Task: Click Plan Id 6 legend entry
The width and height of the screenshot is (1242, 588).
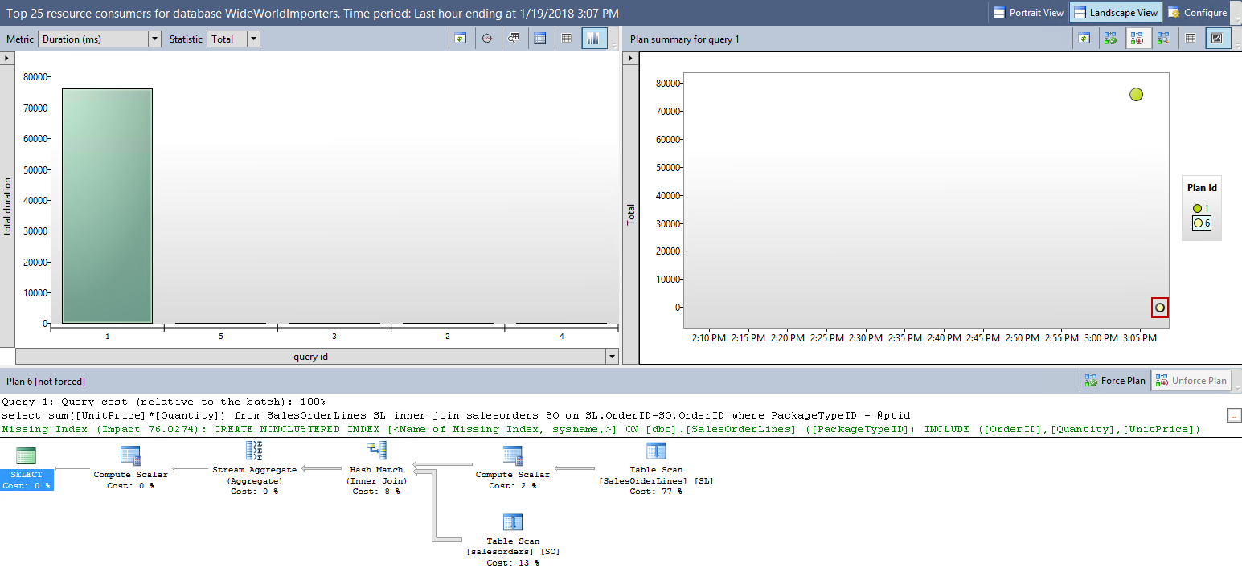Action: coord(1201,223)
